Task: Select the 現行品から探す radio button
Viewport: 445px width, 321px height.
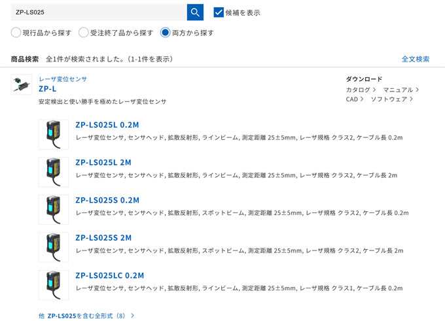Action: [x=16, y=33]
